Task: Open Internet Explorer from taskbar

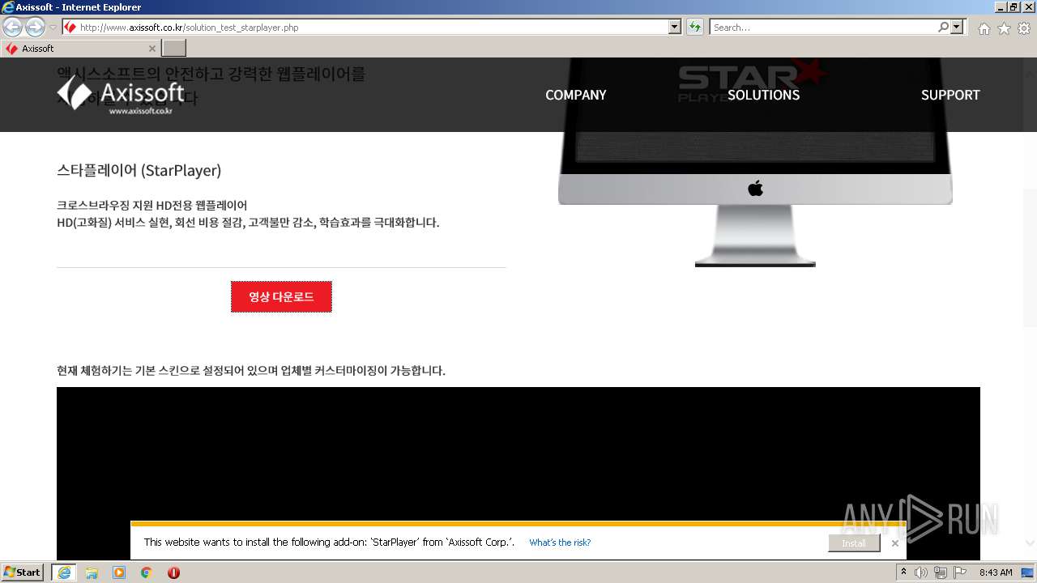Action: [64, 572]
